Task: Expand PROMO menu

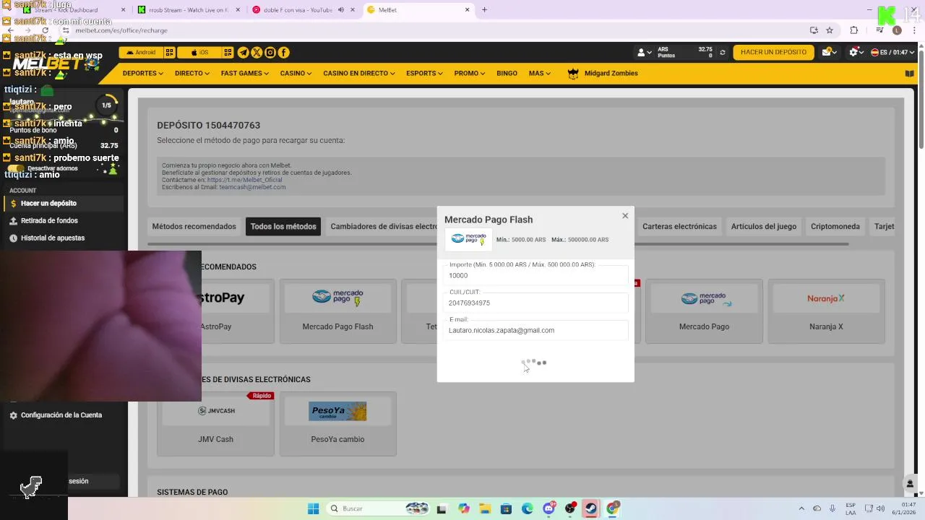Action: pos(470,74)
